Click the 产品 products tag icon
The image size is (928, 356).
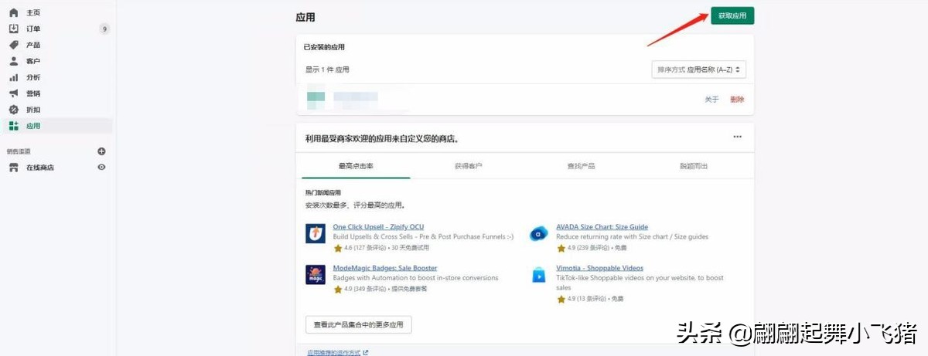point(13,46)
